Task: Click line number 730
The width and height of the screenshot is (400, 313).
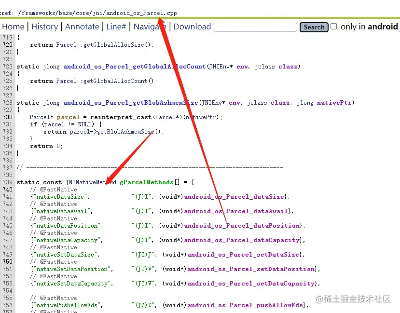Action: coord(7,117)
